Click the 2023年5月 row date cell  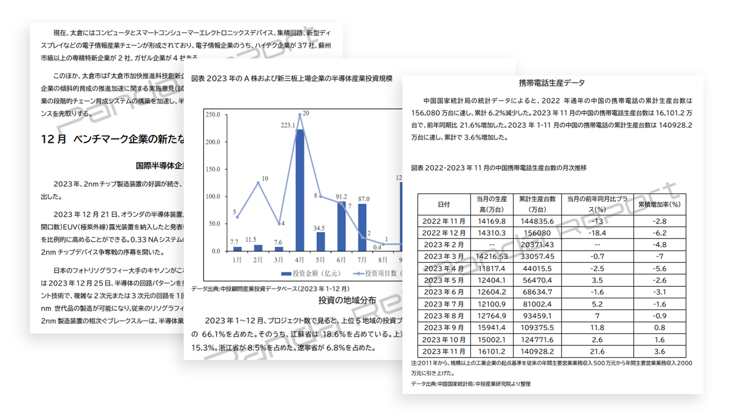[x=444, y=280]
